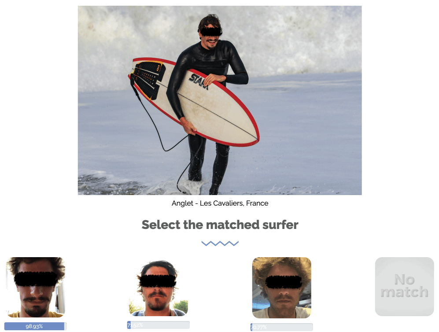Viewport: 439px width, 332px height.
Task: Select the surfer thumbnail with 98.93% match
Action: (x=36, y=287)
